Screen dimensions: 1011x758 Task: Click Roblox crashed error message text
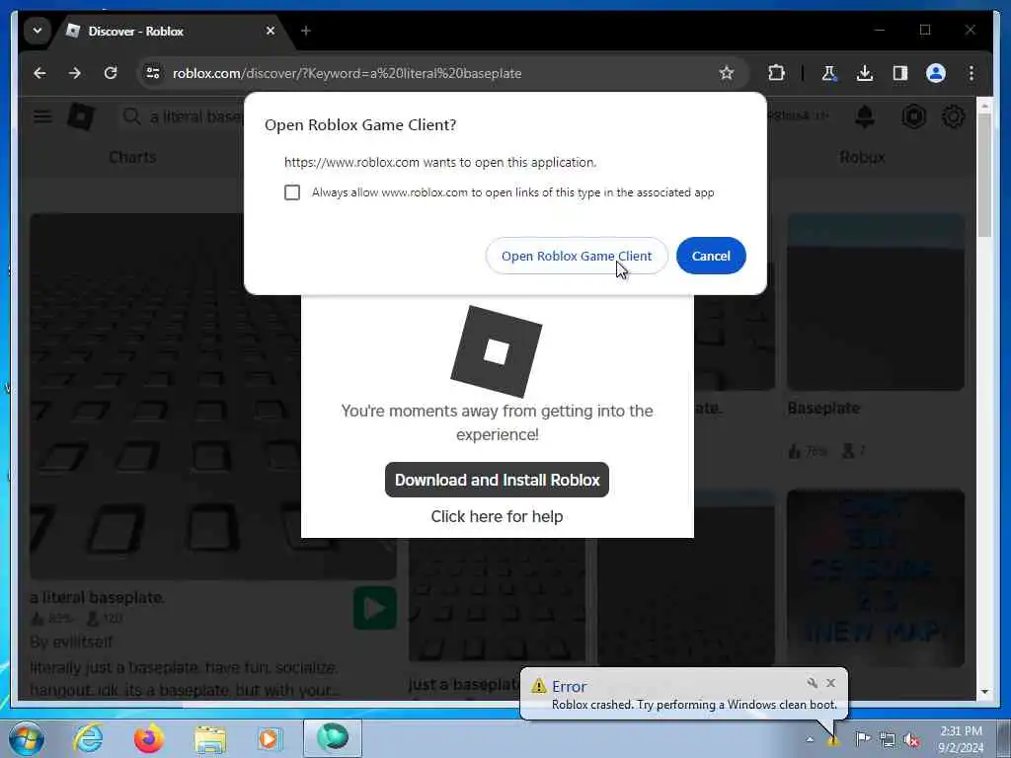point(694,705)
